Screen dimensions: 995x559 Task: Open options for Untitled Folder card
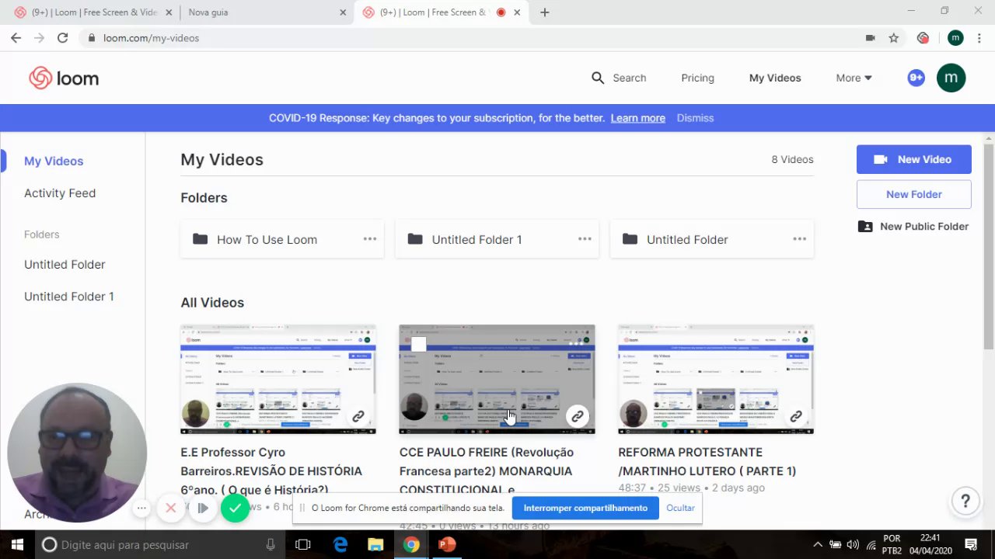[x=799, y=239]
